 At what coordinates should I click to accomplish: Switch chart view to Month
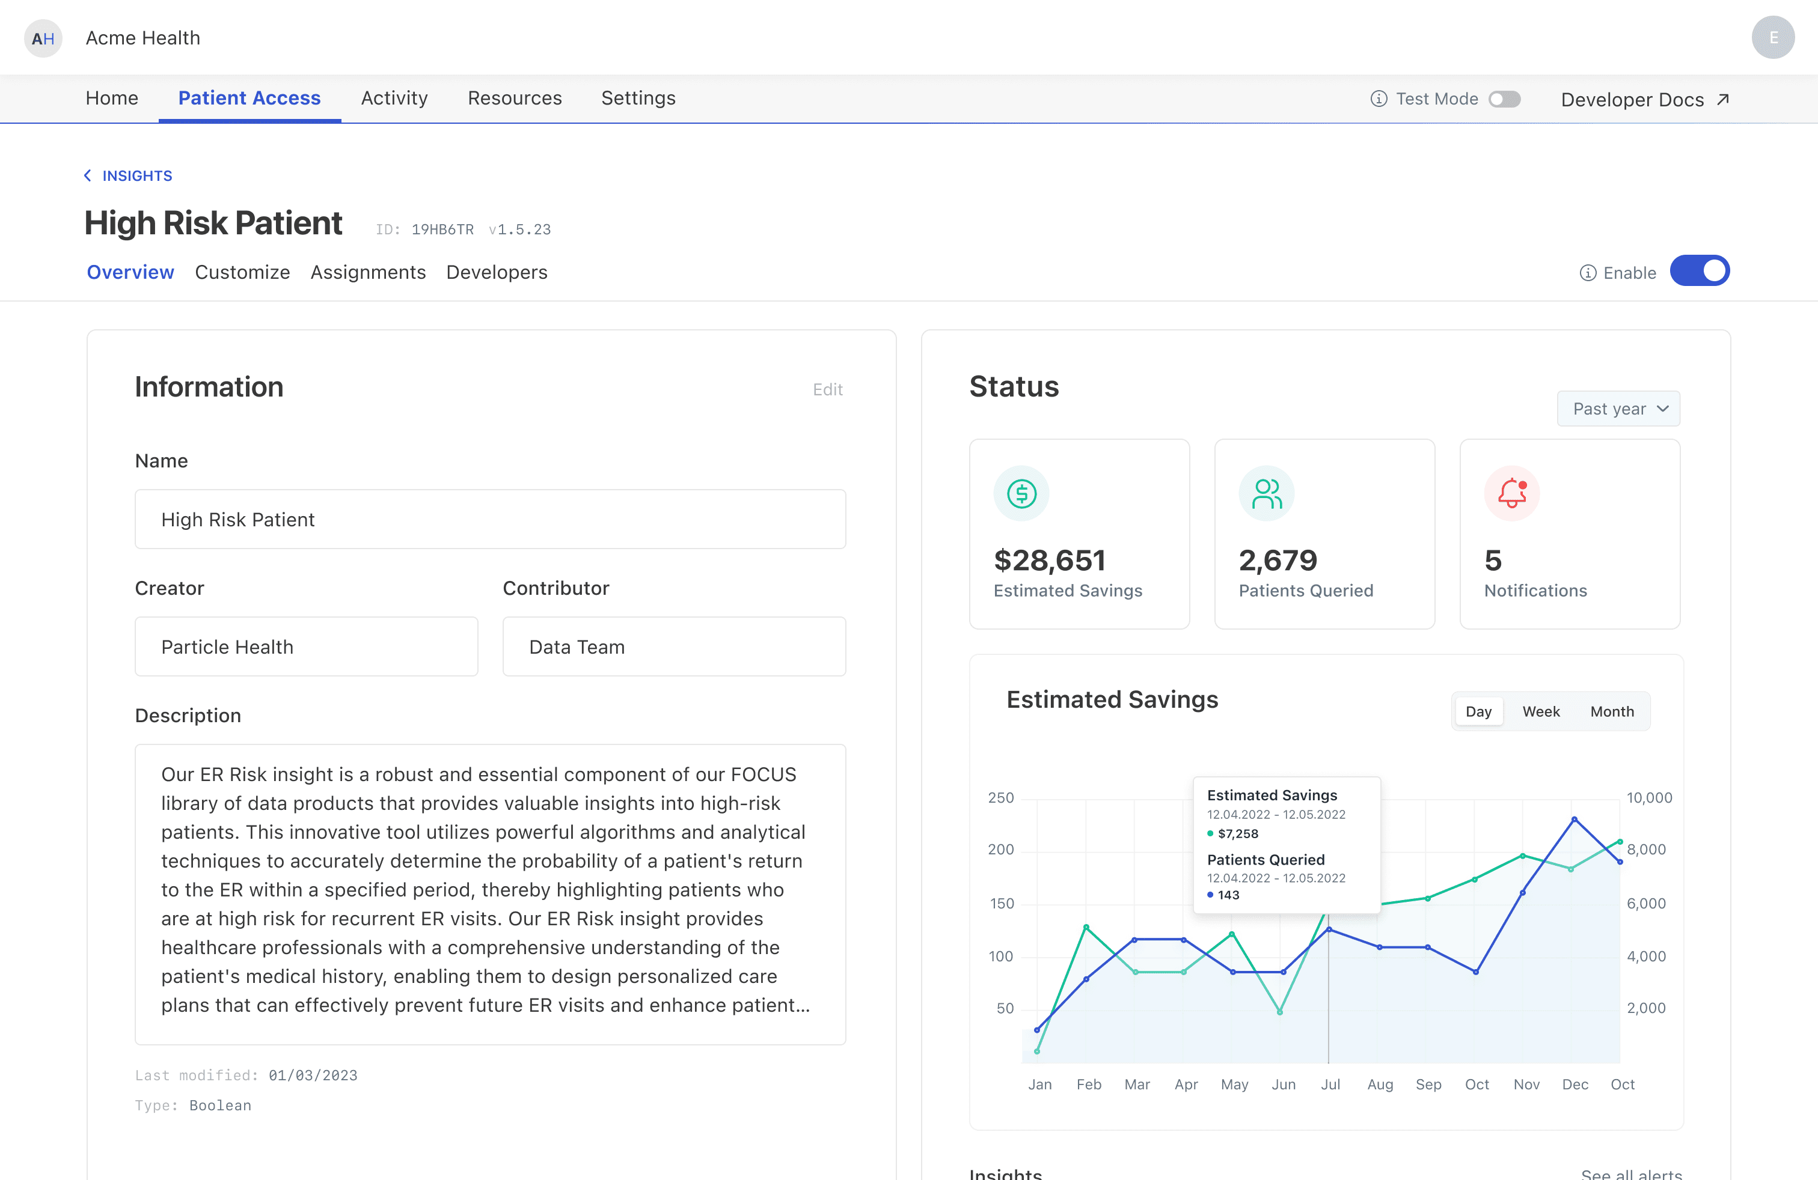tap(1612, 711)
